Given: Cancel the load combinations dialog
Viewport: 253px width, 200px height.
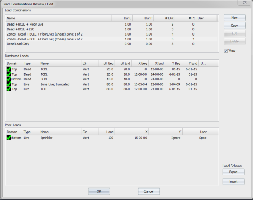Looking at the screenshot, I should click(149, 191).
